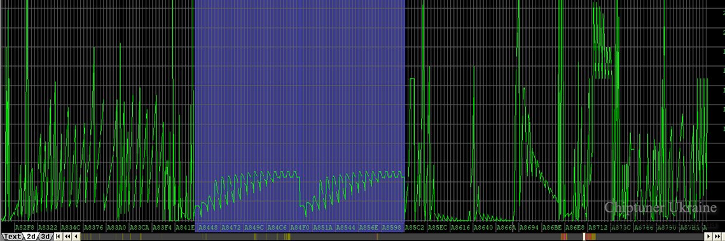
Task: Step back with the single left arrow
Action: tap(76, 237)
